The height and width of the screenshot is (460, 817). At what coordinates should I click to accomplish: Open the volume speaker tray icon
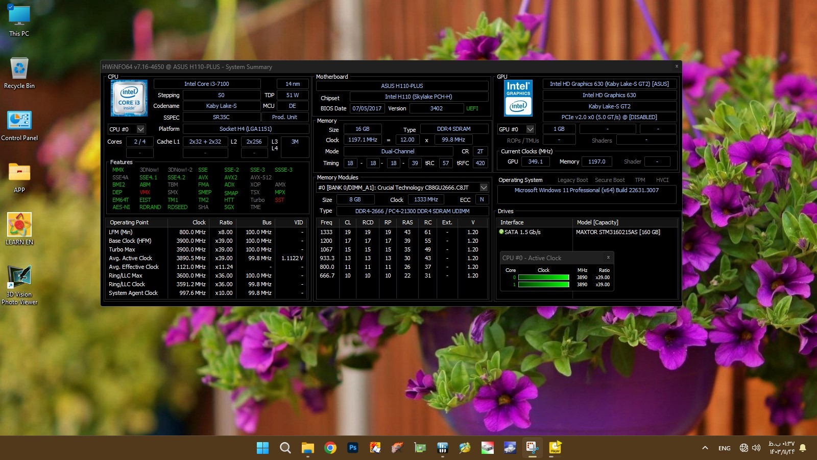pos(756,448)
